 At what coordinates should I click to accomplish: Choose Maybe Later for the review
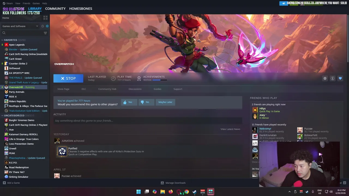(165, 102)
